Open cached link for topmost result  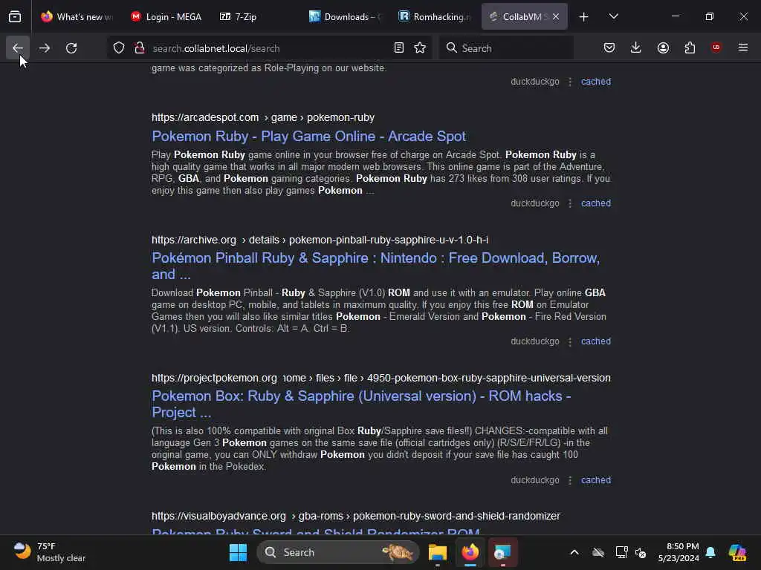(596, 82)
